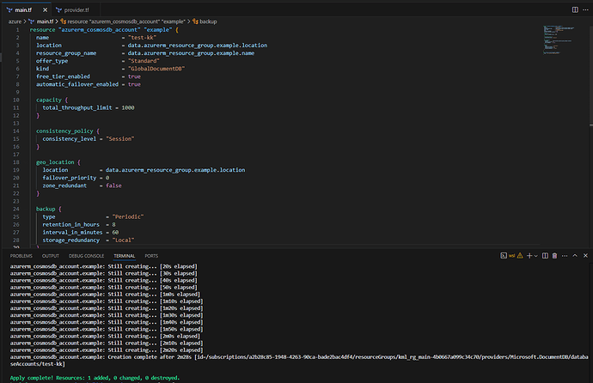Click the azure folder breadcrumb

click(15, 21)
